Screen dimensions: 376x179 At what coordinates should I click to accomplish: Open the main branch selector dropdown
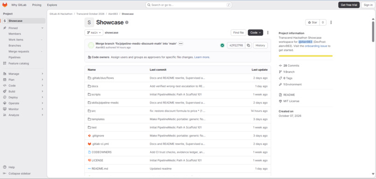[94, 33]
